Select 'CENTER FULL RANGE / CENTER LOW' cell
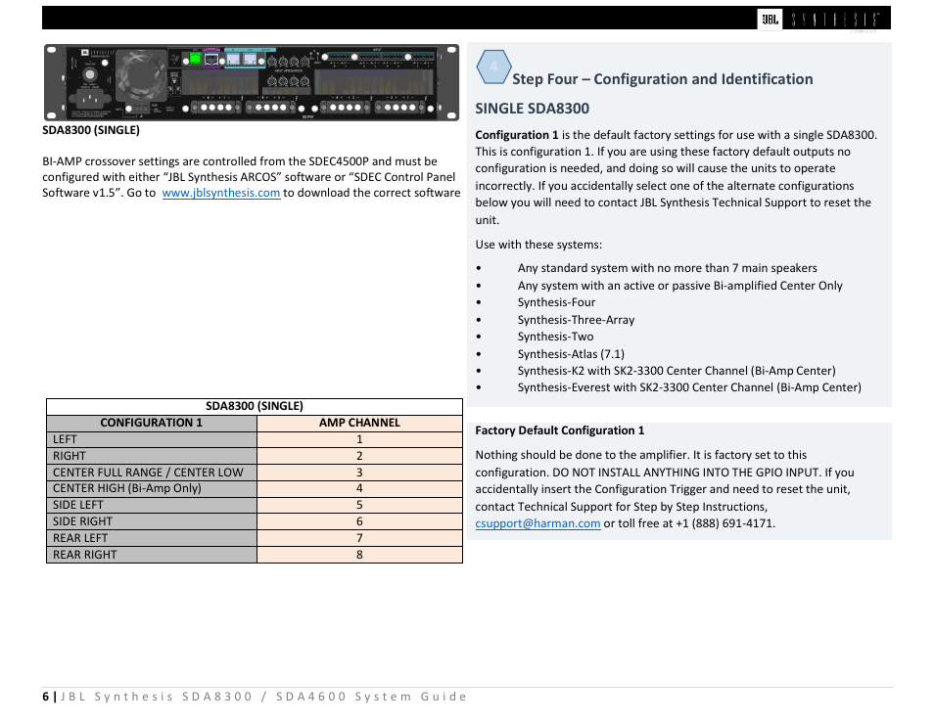 tap(152, 473)
